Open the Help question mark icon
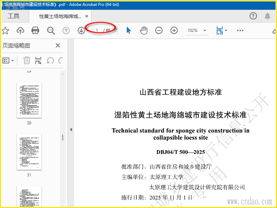The height and width of the screenshot is (208, 277). (x=253, y=16)
